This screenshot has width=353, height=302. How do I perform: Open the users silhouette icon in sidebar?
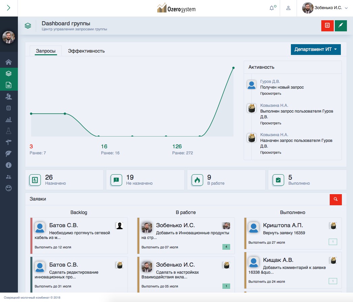[8, 96]
